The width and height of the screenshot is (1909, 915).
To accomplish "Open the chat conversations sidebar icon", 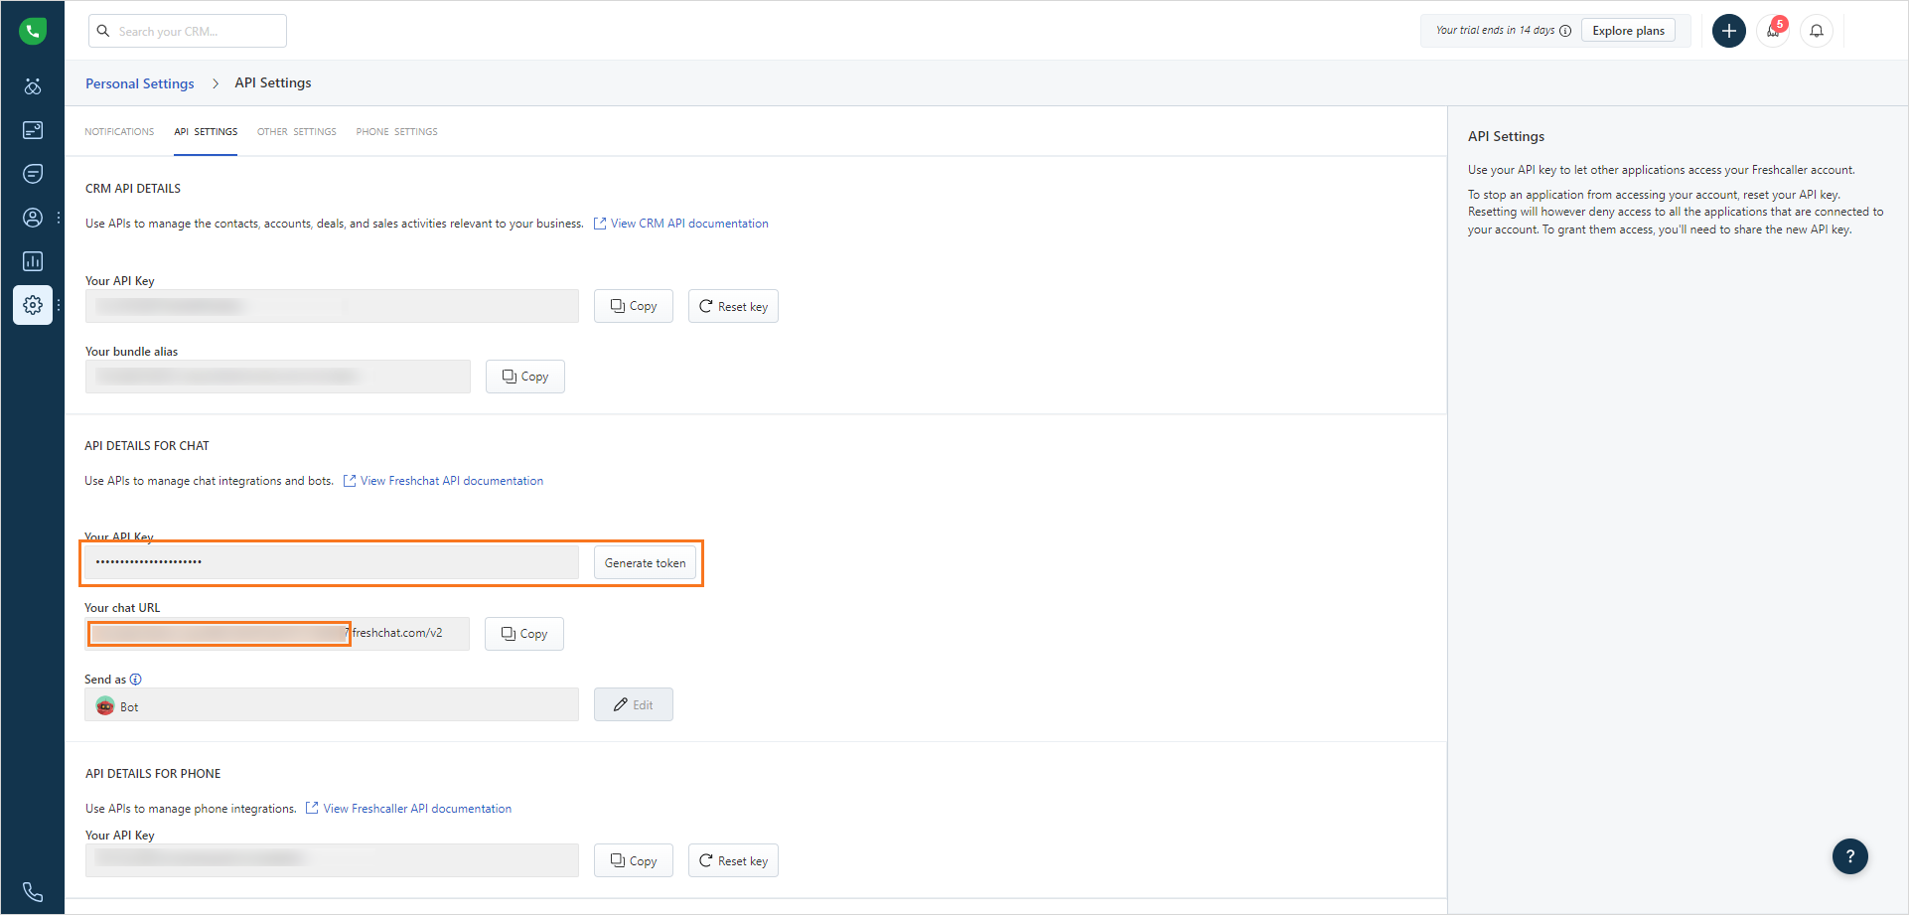I will 33,174.
